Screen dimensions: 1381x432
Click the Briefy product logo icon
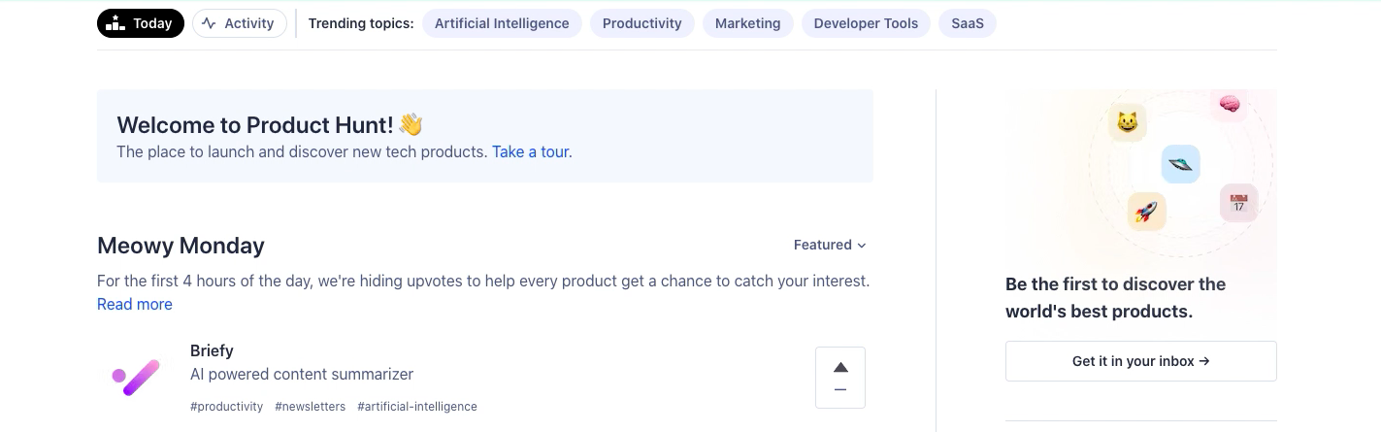(x=136, y=377)
